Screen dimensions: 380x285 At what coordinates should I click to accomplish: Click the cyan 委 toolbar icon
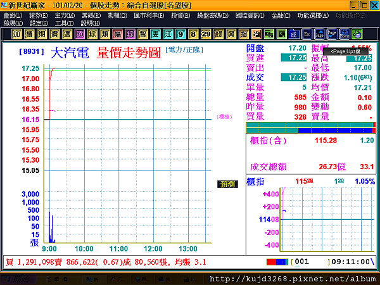tap(155, 34)
